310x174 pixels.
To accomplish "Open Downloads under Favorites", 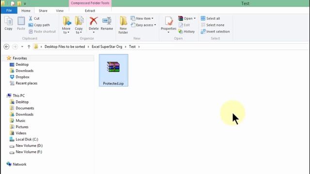I will [x=25, y=71].
